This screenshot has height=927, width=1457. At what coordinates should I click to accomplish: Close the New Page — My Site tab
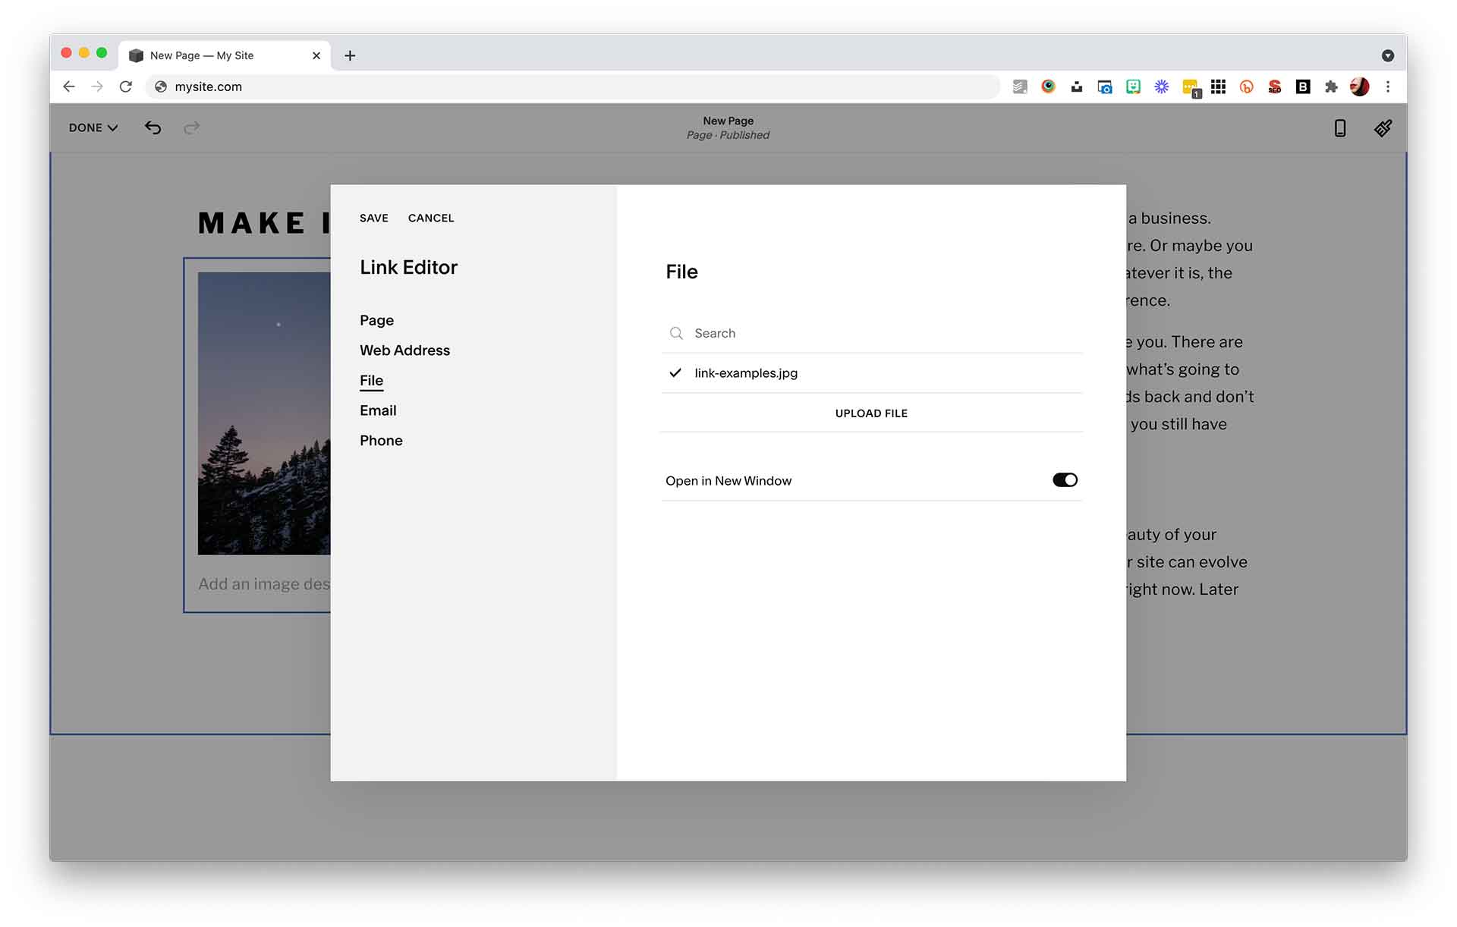[x=316, y=55]
